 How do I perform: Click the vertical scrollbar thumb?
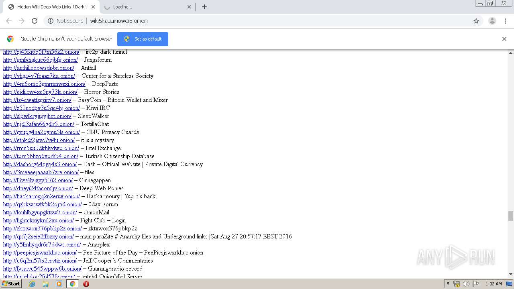coord(511,216)
